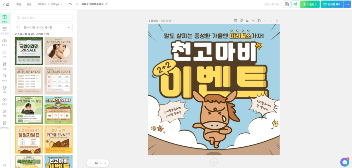Move the page up arrow
352x168 pixels.
tap(265, 21)
